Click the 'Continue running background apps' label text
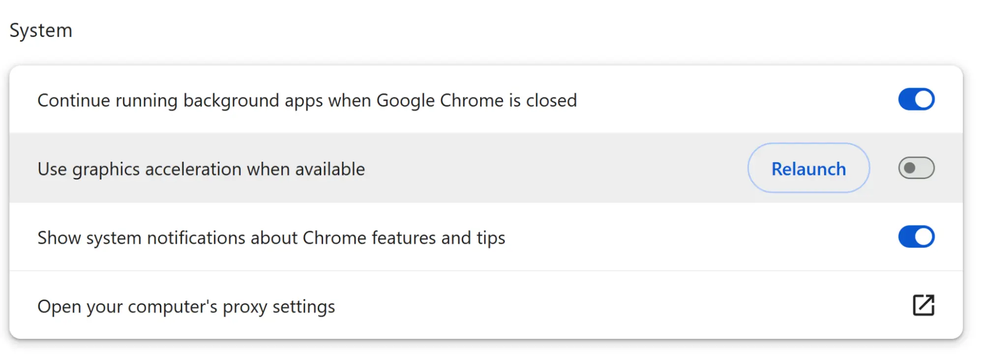The height and width of the screenshot is (357, 983). point(307,100)
